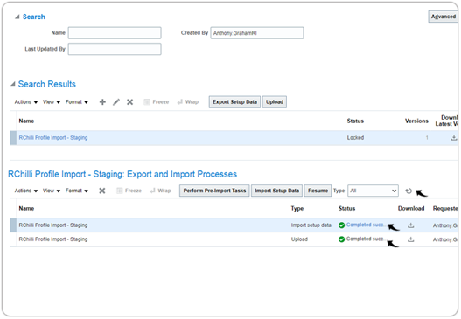The image size is (461, 319).
Task: Open Format menu in Export and Import Processes
Action: point(77,191)
